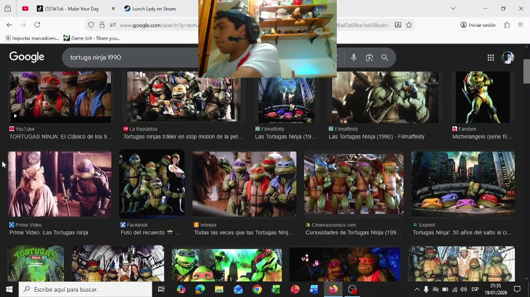Open File Explorer from the taskbar
Viewport: 530px width, 297px height.
coord(219,289)
